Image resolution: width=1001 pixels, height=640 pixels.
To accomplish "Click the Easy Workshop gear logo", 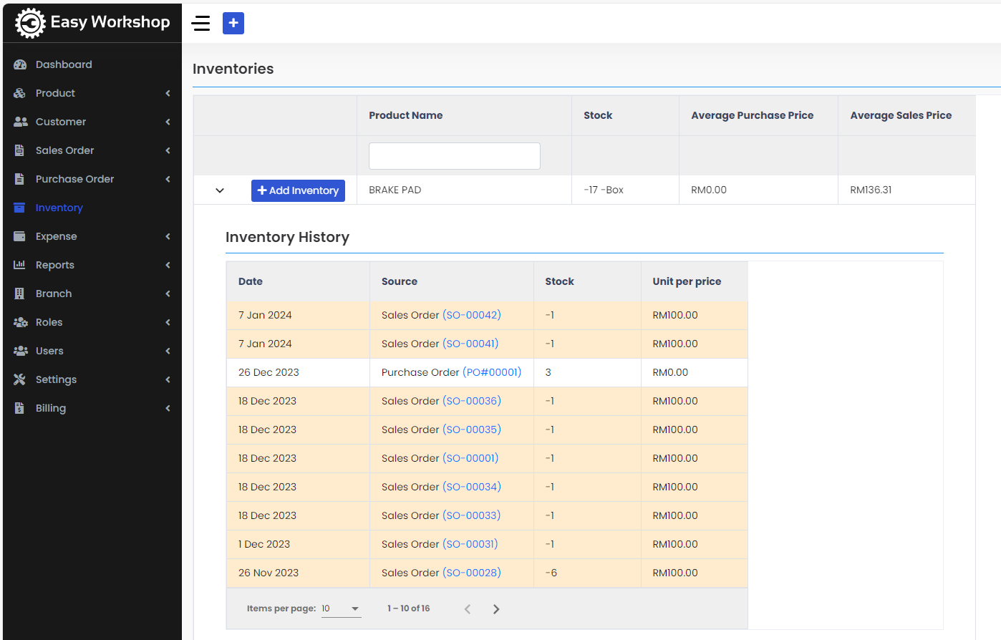I will tap(30, 23).
